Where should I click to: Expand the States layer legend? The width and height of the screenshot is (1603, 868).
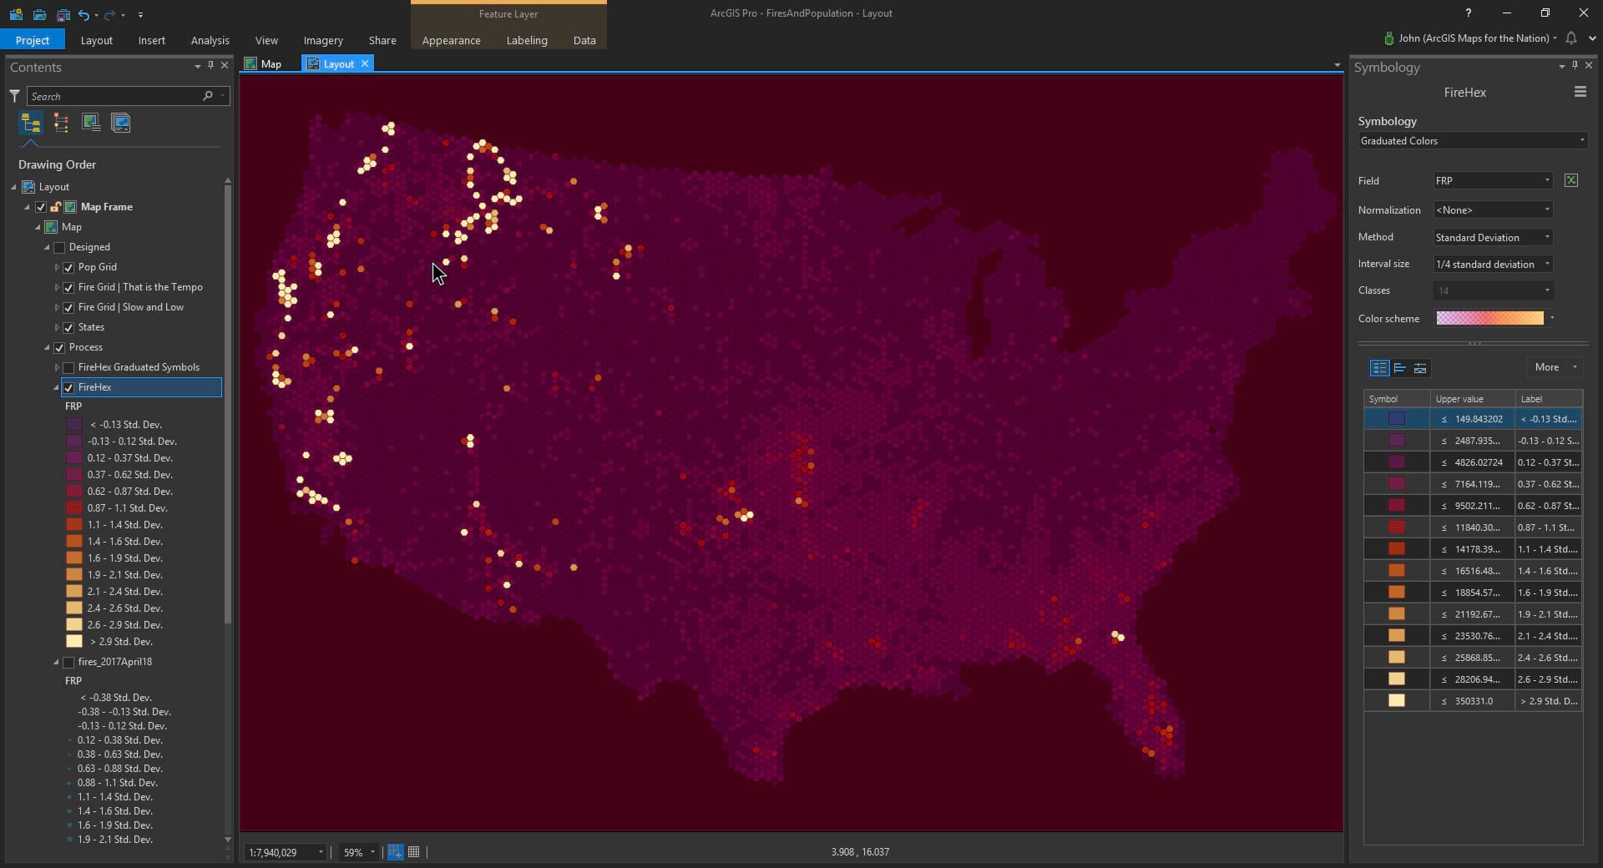coord(57,327)
